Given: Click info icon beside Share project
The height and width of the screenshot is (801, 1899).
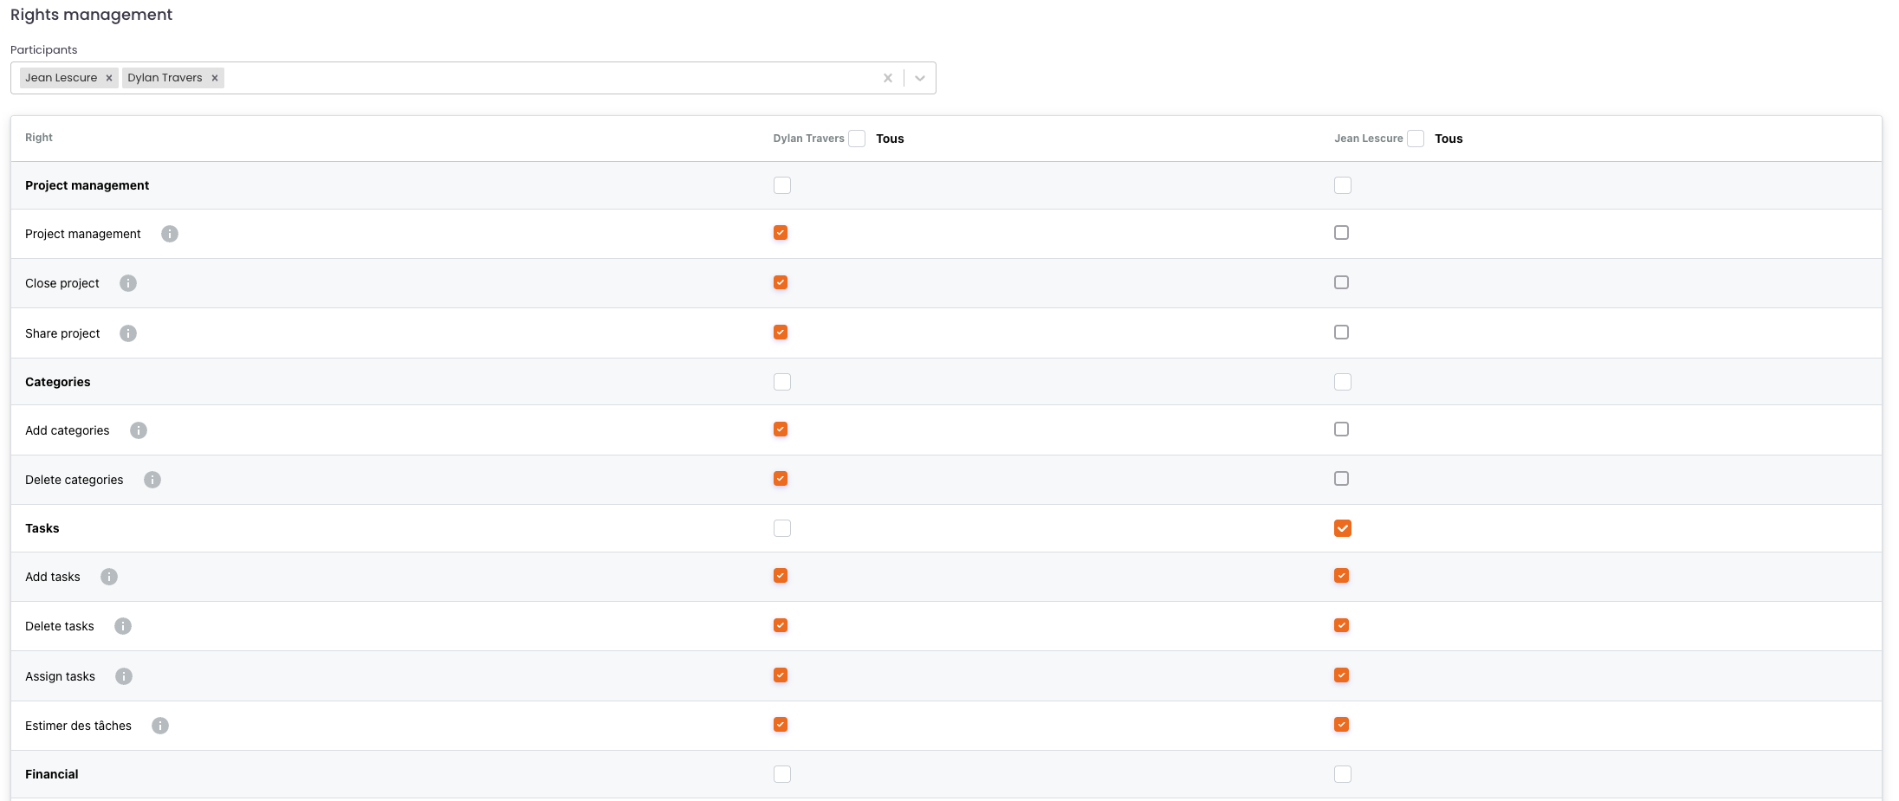Looking at the screenshot, I should point(128,333).
